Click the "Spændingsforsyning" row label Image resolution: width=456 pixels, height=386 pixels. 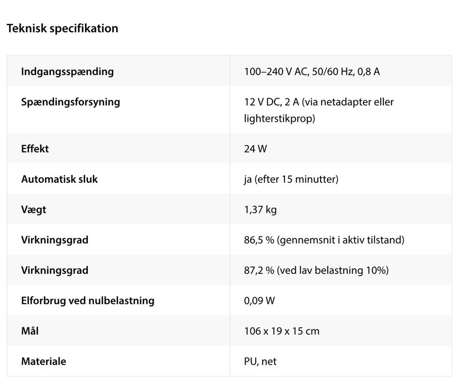click(x=70, y=102)
